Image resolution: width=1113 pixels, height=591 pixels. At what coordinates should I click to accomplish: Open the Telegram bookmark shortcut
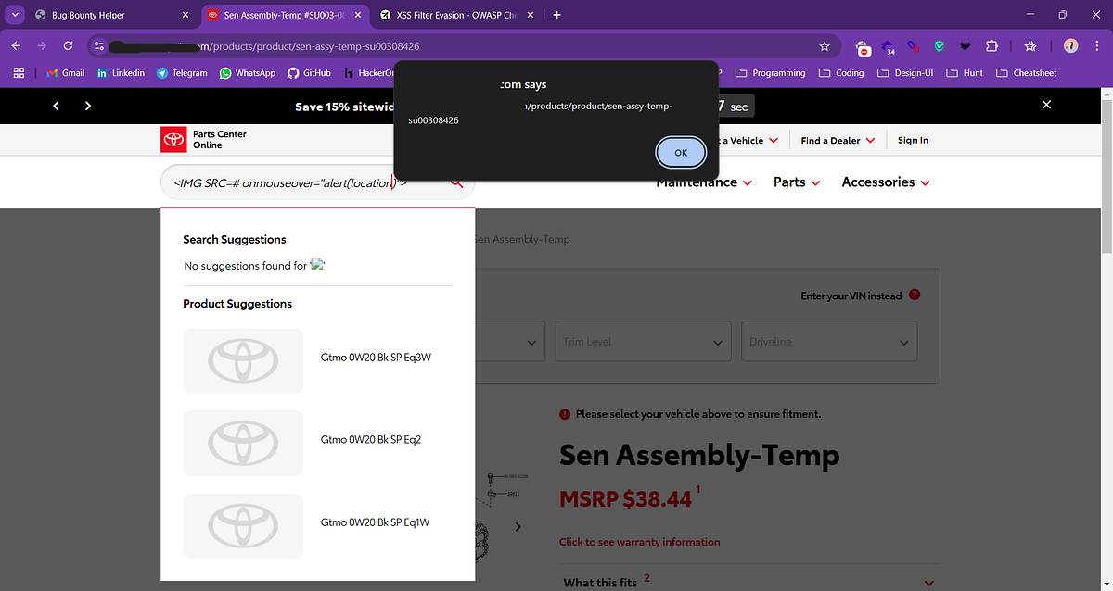click(x=182, y=72)
